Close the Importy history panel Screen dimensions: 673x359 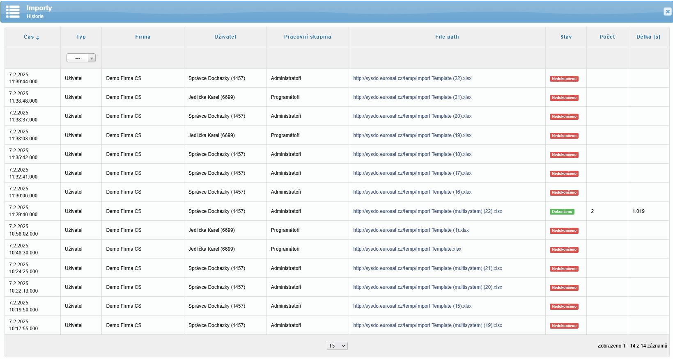coord(667,11)
